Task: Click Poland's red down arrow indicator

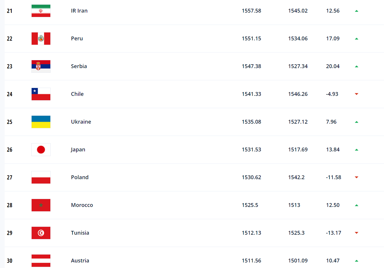Action: 356,177
